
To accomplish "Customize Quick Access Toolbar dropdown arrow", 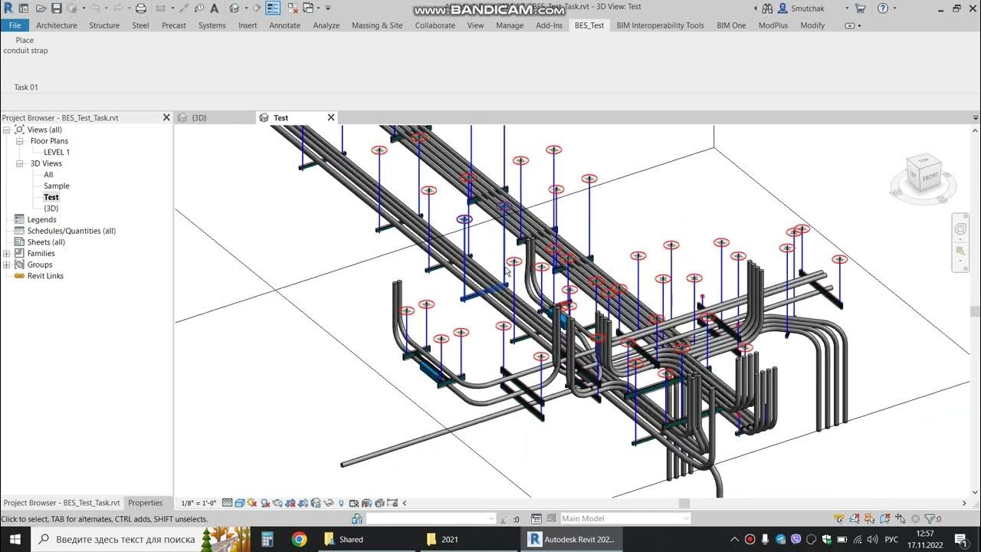I will coord(327,8).
